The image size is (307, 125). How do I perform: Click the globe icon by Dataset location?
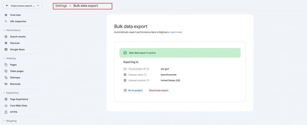125,81
